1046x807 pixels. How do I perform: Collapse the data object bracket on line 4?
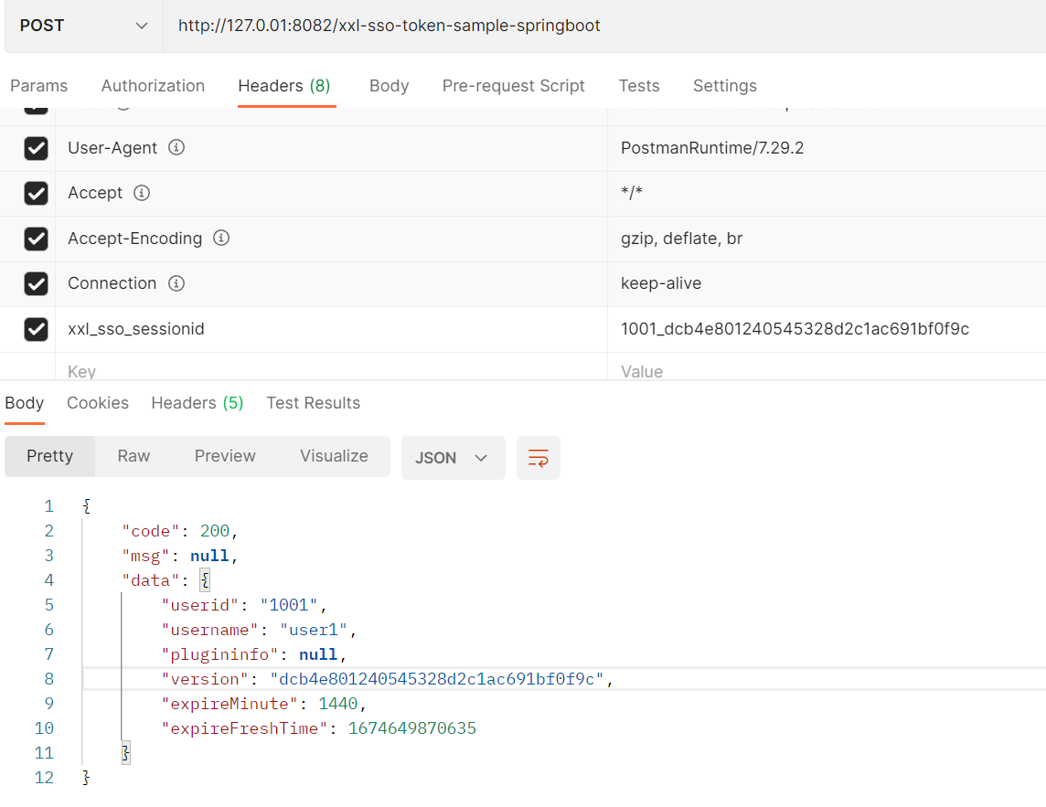(x=206, y=580)
